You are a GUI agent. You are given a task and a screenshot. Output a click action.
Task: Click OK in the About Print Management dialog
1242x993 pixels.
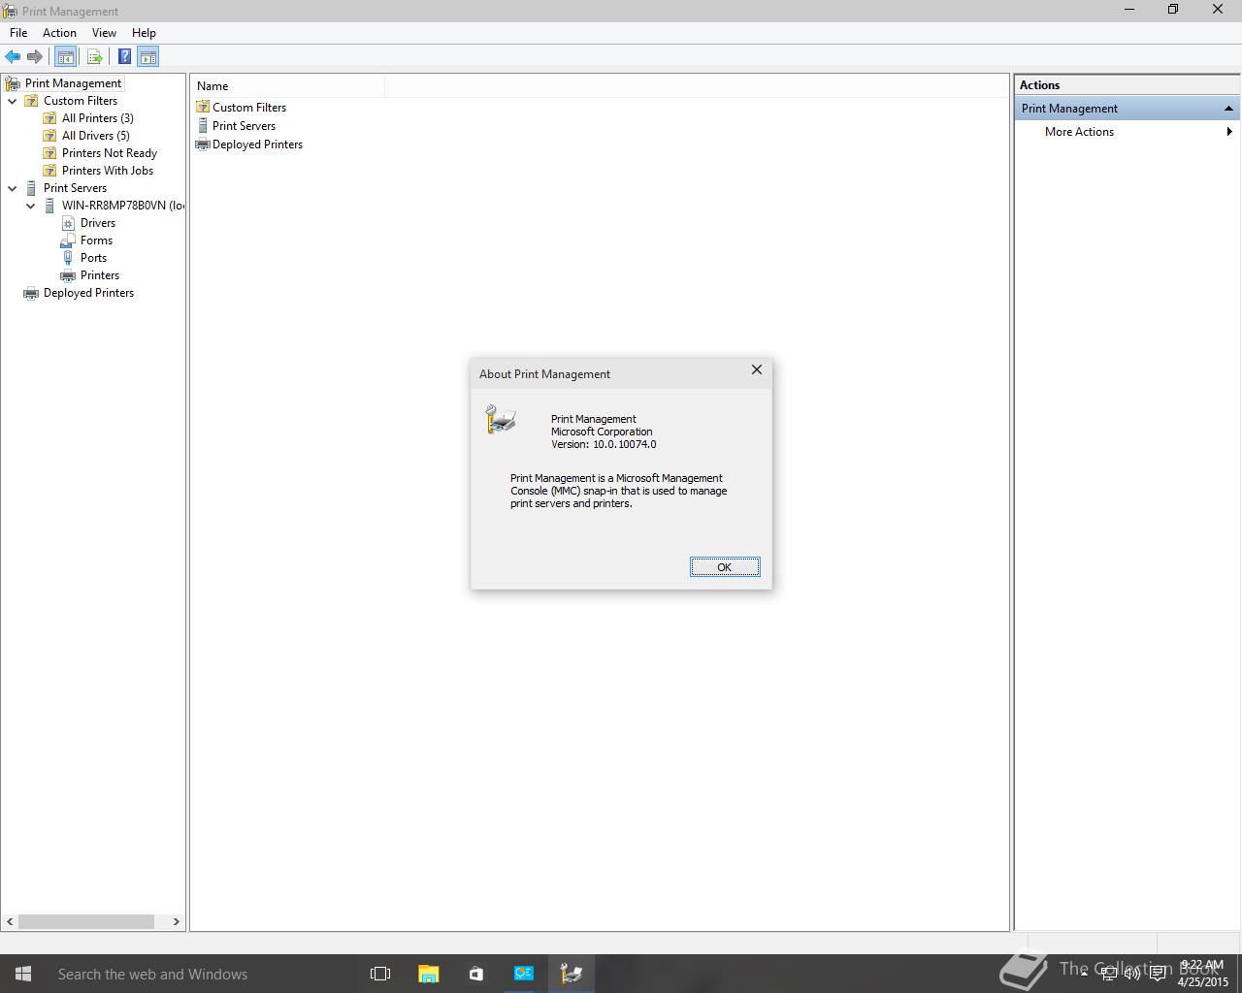click(725, 567)
